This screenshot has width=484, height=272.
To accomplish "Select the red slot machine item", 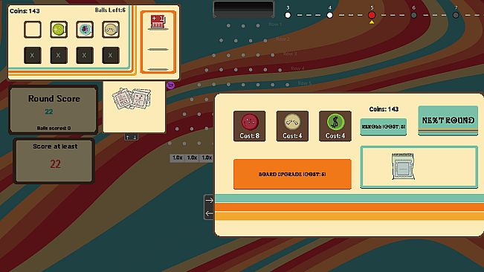I will (x=158, y=22).
